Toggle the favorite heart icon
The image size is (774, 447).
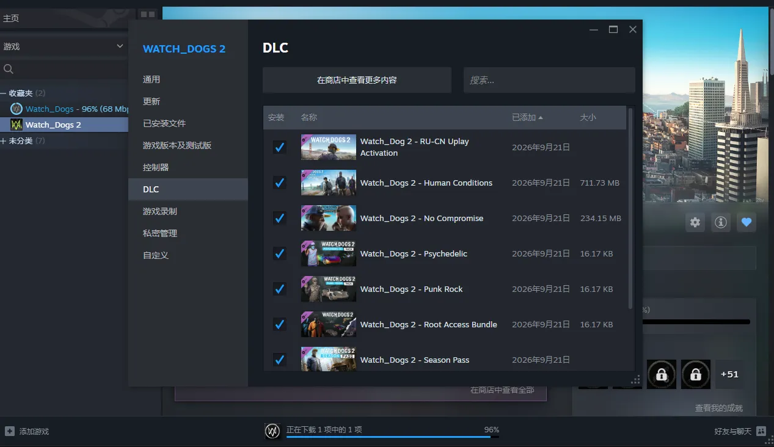(x=746, y=222)
